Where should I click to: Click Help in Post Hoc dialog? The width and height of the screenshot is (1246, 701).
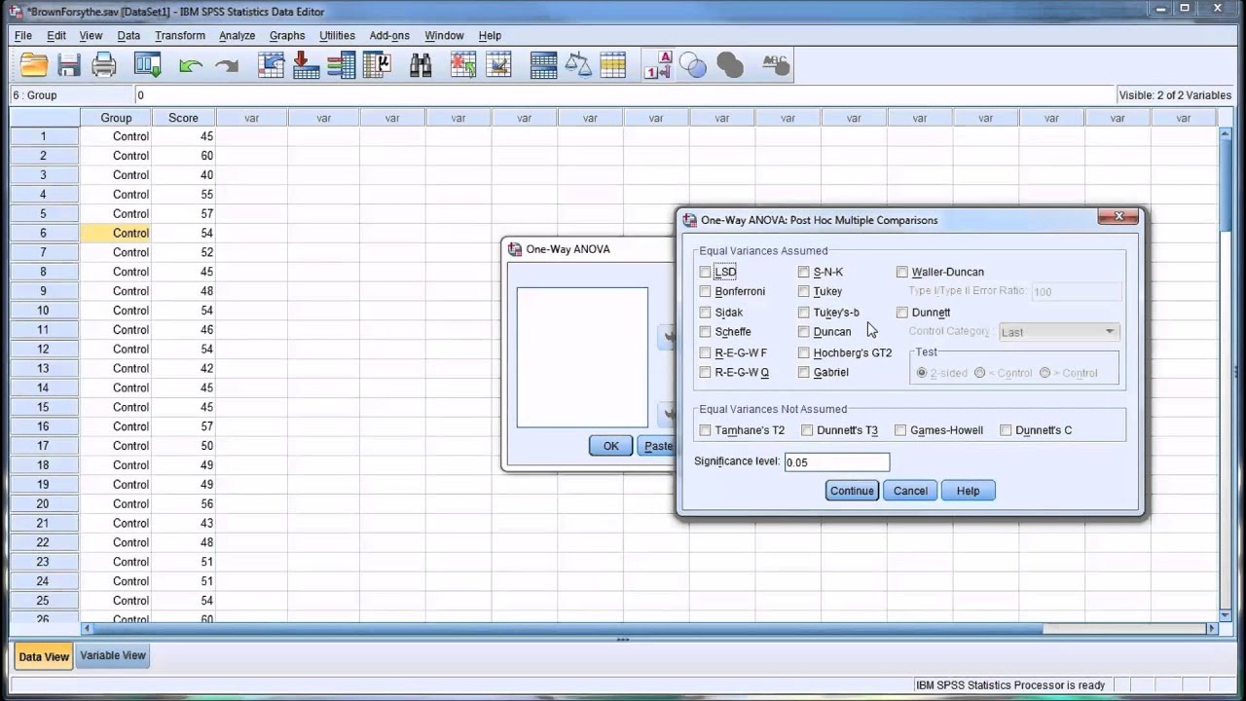pyautogui.click(x=968, y=491)
